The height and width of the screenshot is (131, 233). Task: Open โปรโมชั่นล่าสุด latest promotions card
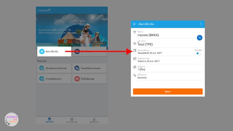pyautogui.click(x=90, y=79)
